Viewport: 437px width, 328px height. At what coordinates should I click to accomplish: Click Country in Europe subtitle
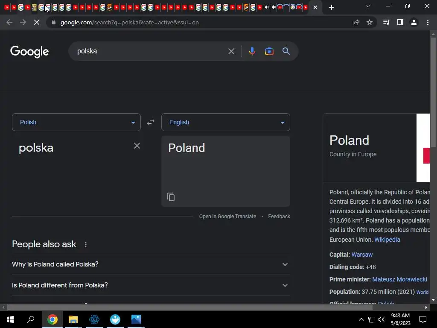pyautogui.click(x=353, y=154)
